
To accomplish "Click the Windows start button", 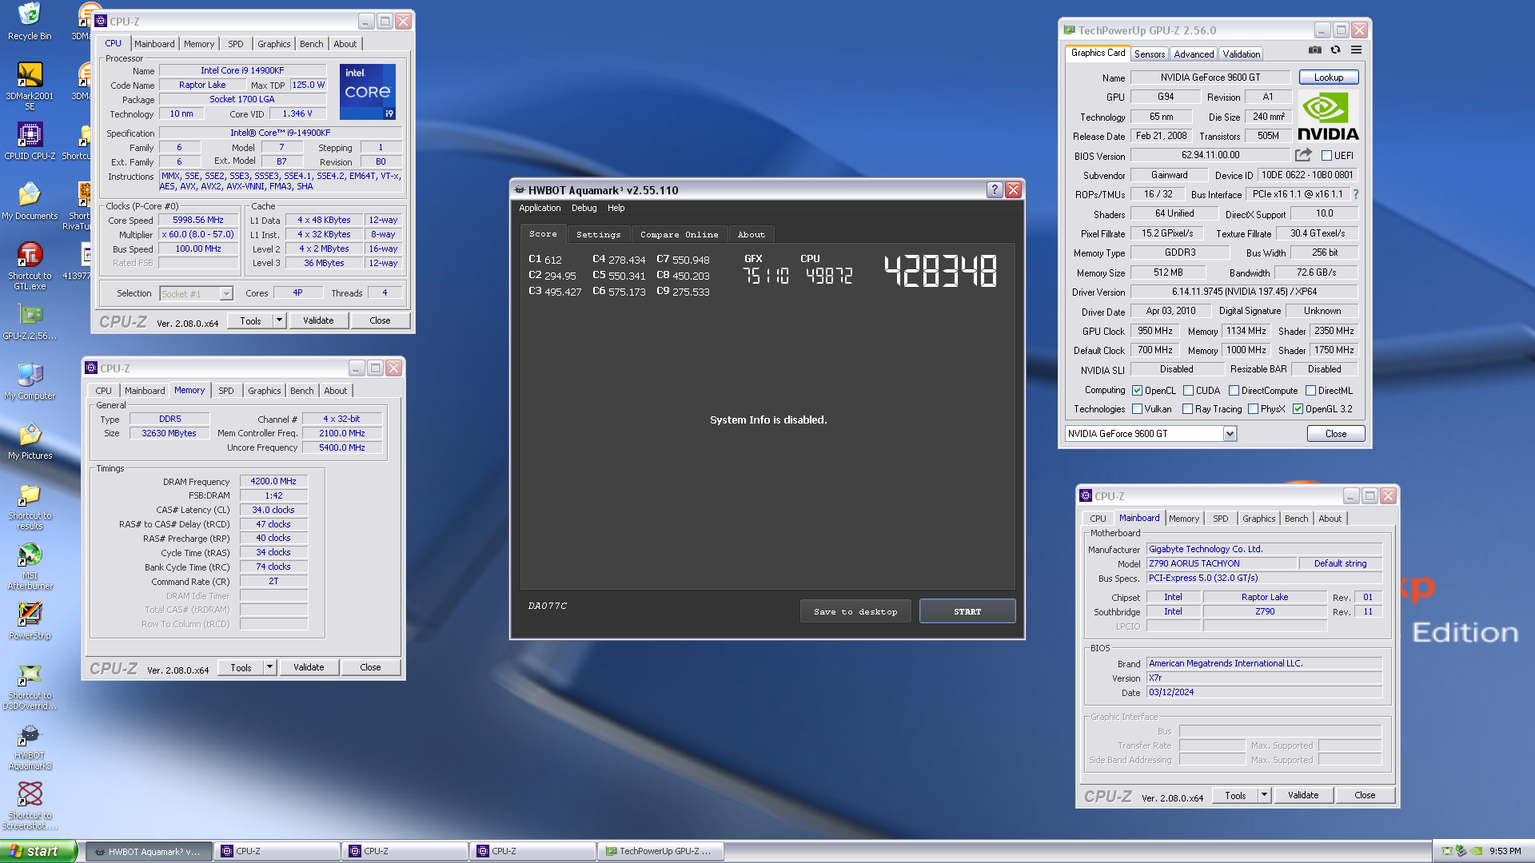I will (38, 851).
